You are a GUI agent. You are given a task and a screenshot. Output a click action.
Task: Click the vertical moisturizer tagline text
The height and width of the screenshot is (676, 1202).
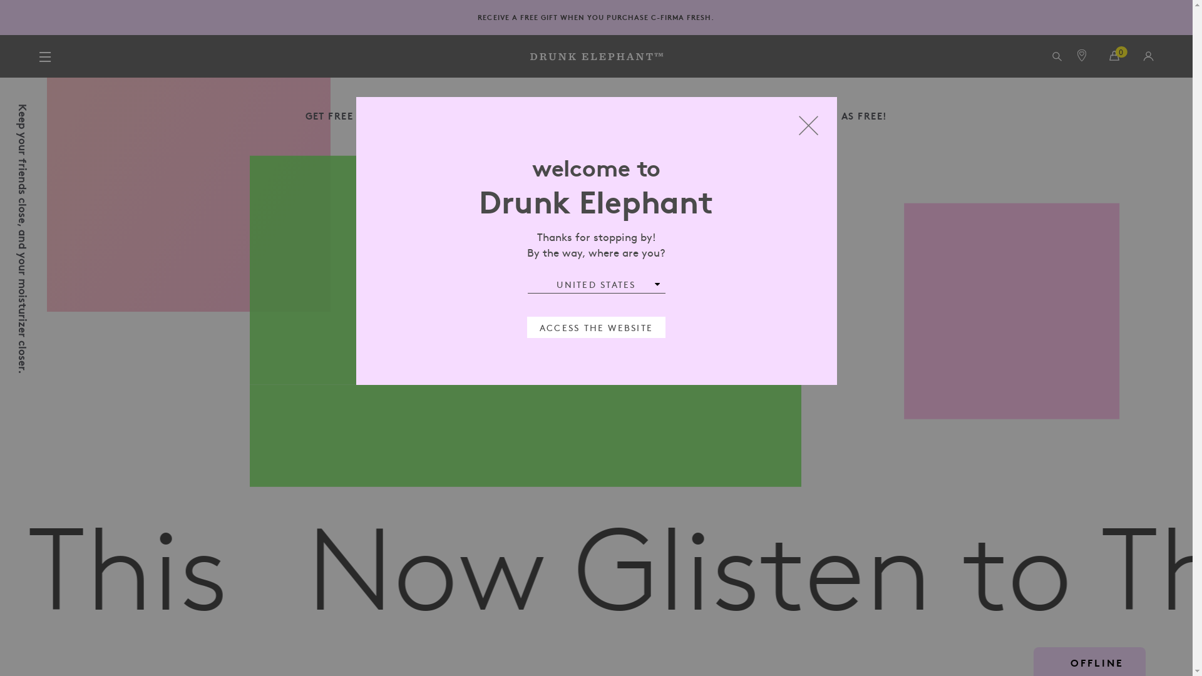23,238
